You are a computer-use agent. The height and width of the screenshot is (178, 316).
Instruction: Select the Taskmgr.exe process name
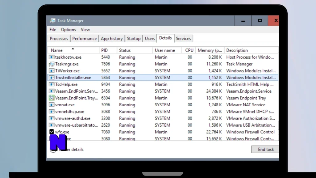[67, 64]
